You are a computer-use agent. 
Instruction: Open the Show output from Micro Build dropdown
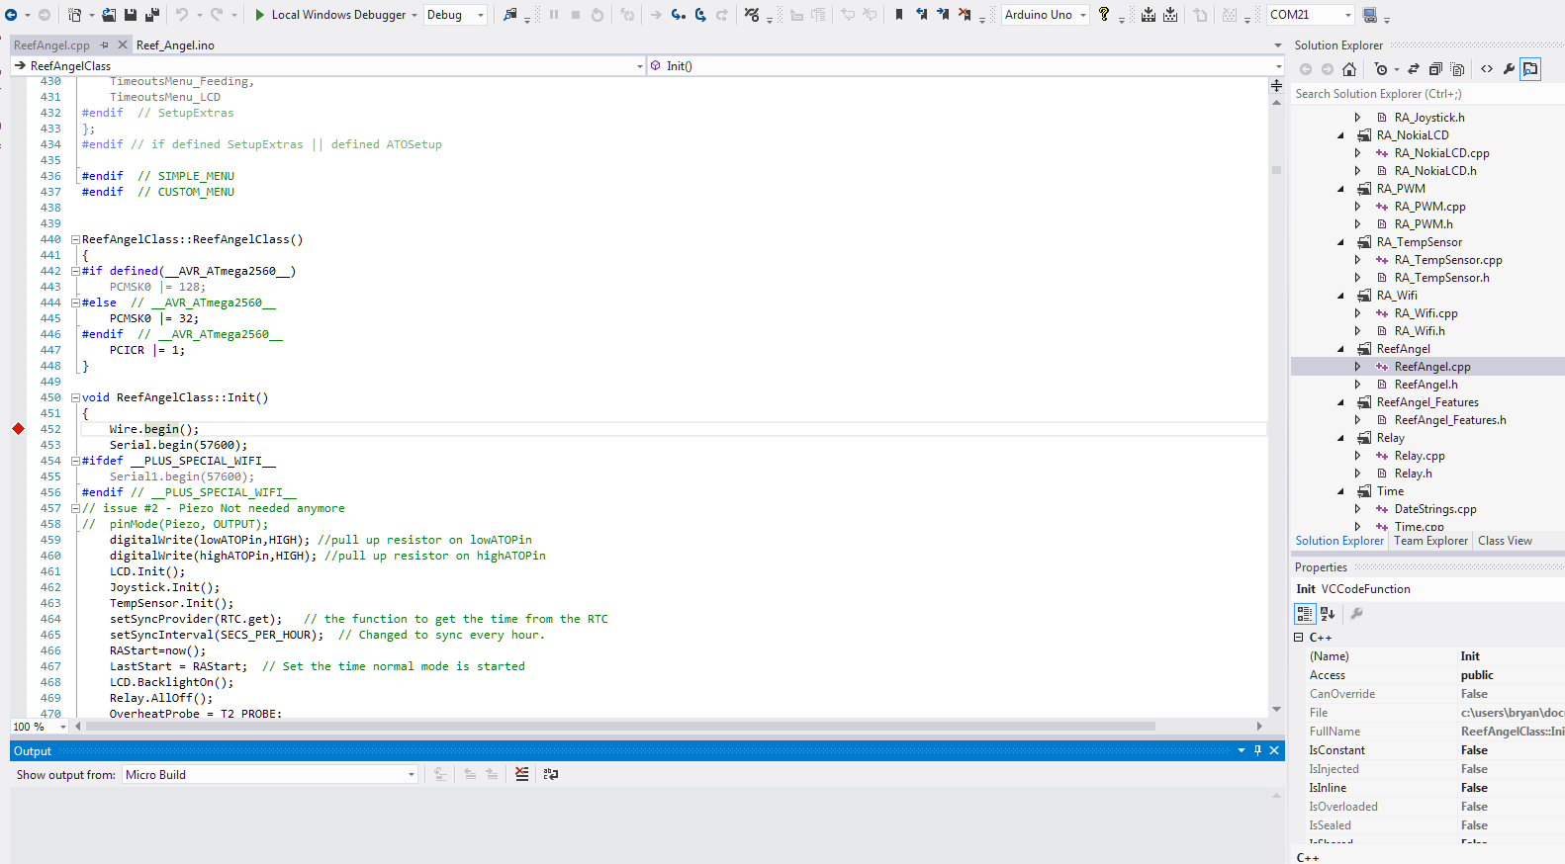pyautogui.click(x=269, y=775)
